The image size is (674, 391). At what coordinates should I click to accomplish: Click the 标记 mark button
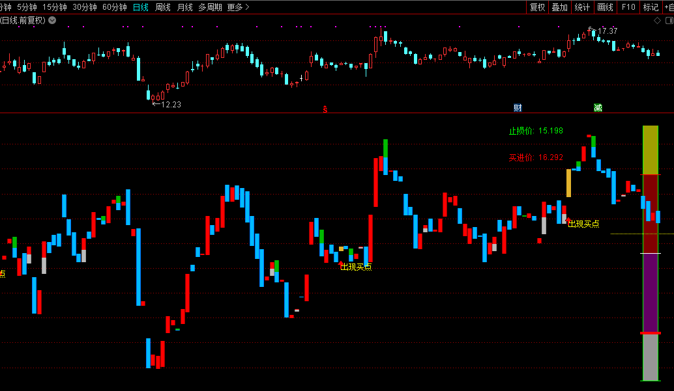(x=651, y=7)
